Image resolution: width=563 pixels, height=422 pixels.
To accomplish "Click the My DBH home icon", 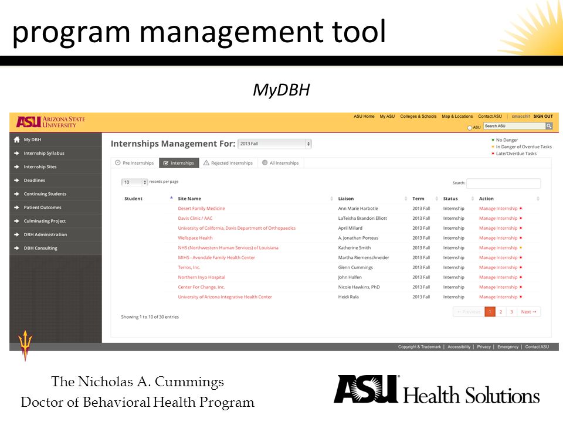I will coord(16,139).
